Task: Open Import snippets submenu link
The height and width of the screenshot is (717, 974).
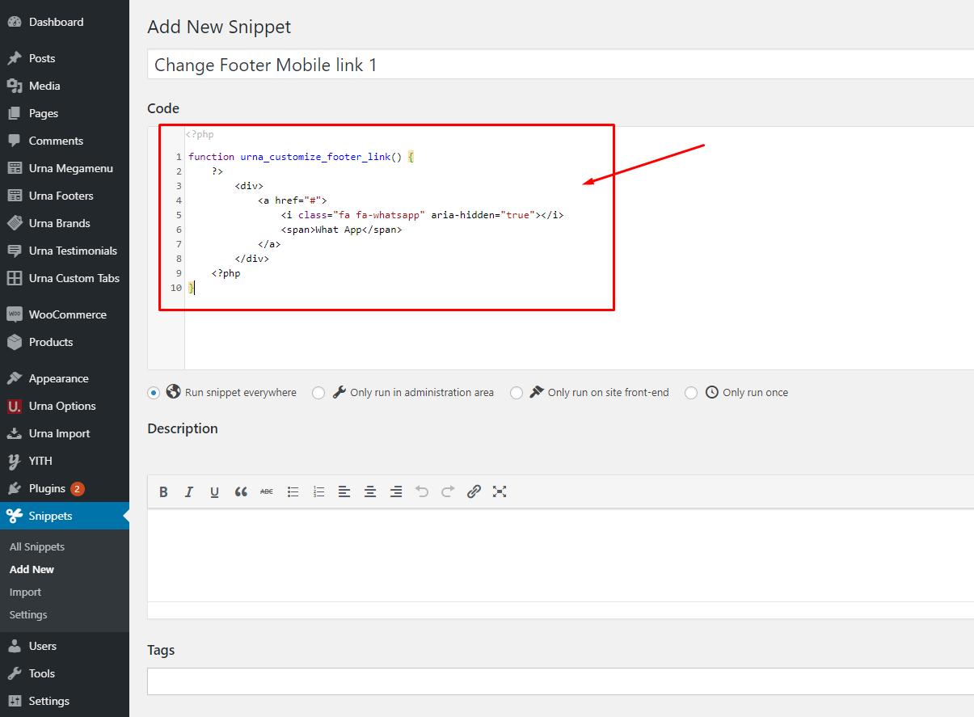Action: coord(25,593)
